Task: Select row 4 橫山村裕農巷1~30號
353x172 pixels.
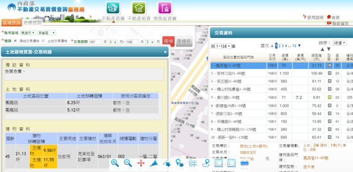Action: coord(282,89)
